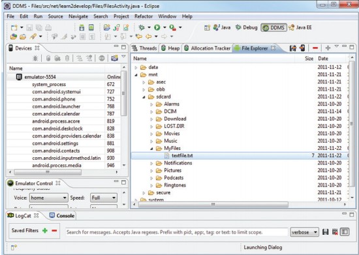The image size is (359, 255).
Task: Pull a file from the device icon
Action: point(293,48)
